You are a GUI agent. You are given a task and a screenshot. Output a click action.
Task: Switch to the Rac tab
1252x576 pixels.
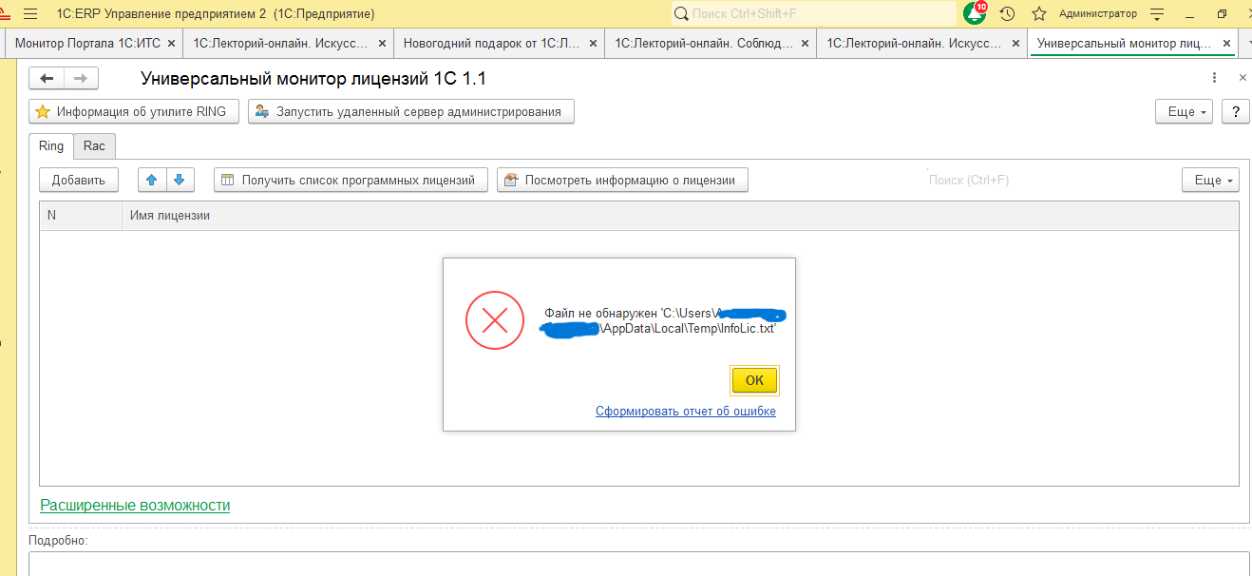click(94, 145)
